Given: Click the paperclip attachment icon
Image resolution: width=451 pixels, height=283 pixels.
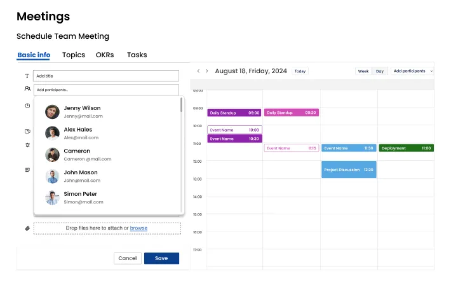Looking at the screenshot, I should (x=27, y=228).
